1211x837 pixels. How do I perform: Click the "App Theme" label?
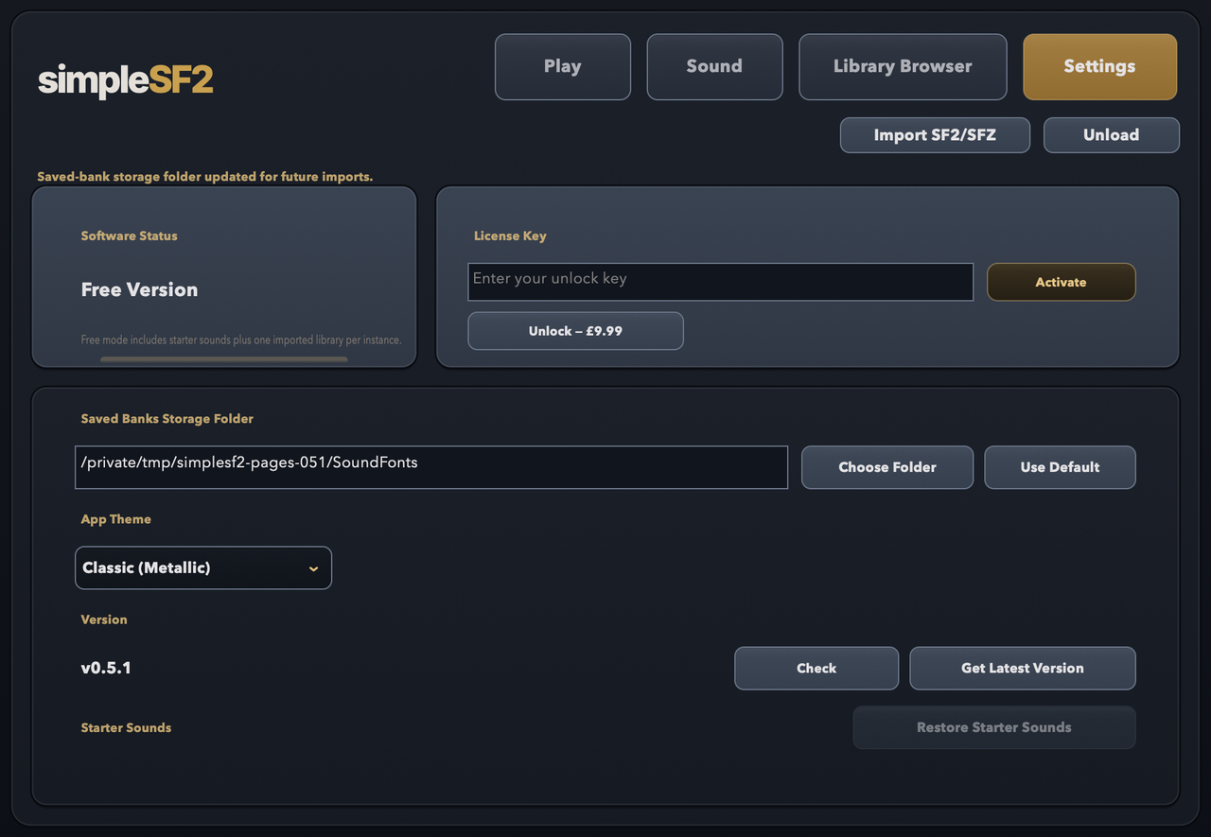[x=116, y=519]
